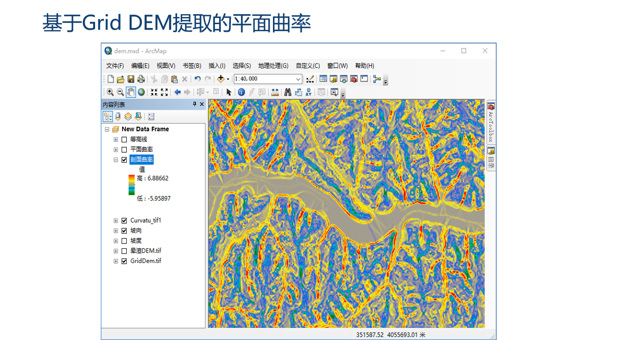Expand the 平面曲率 layer tree node
This screenshot has height=340, width=623.
click(x=116, y=149)
